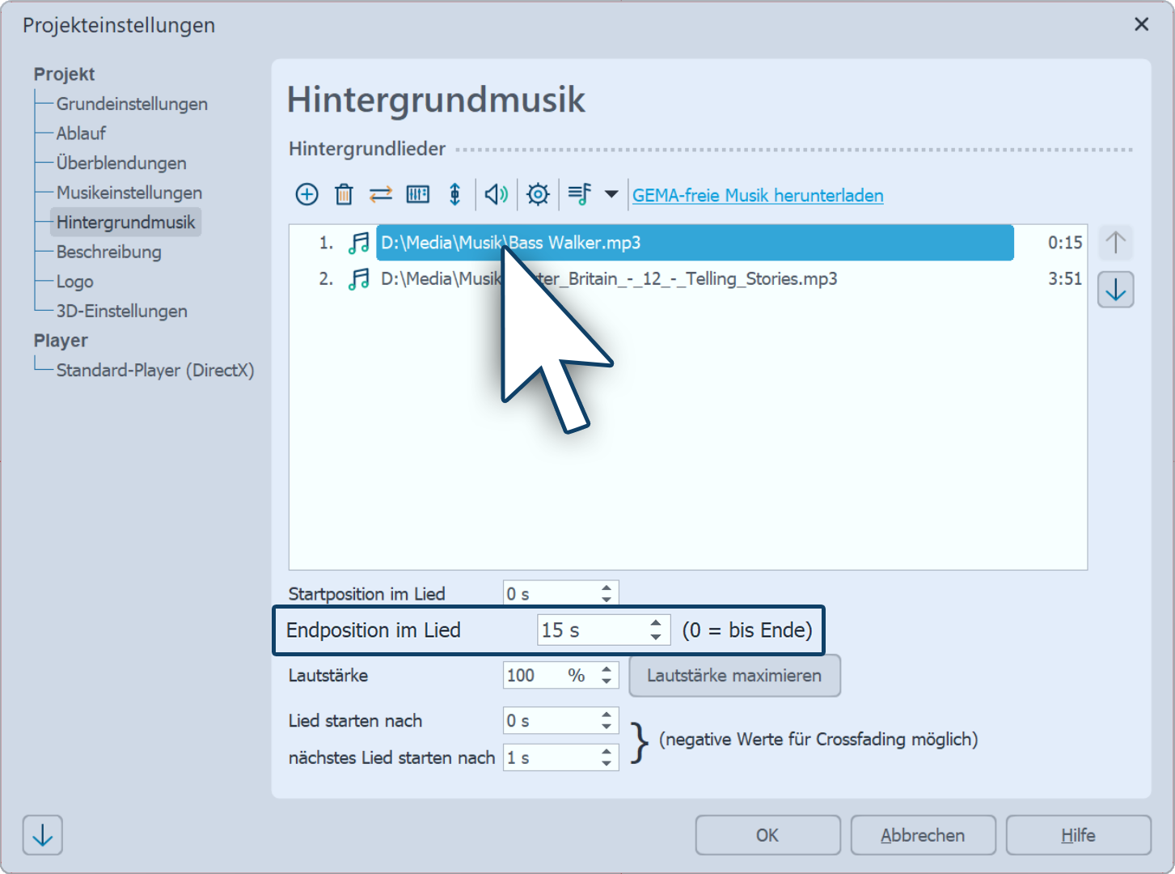Open GEMA-freie Musik herunterladen link
Image resolution: width=1175 pixels, height=874 pixels.
758,195
